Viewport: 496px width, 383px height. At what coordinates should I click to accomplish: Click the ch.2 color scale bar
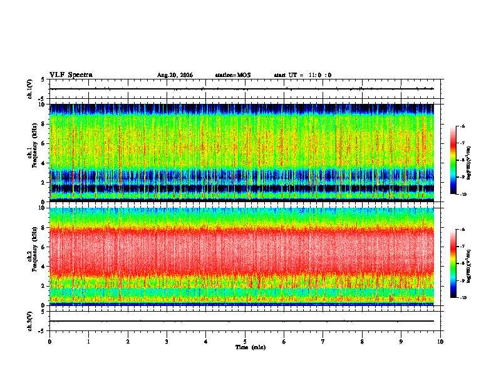[453, 263]
